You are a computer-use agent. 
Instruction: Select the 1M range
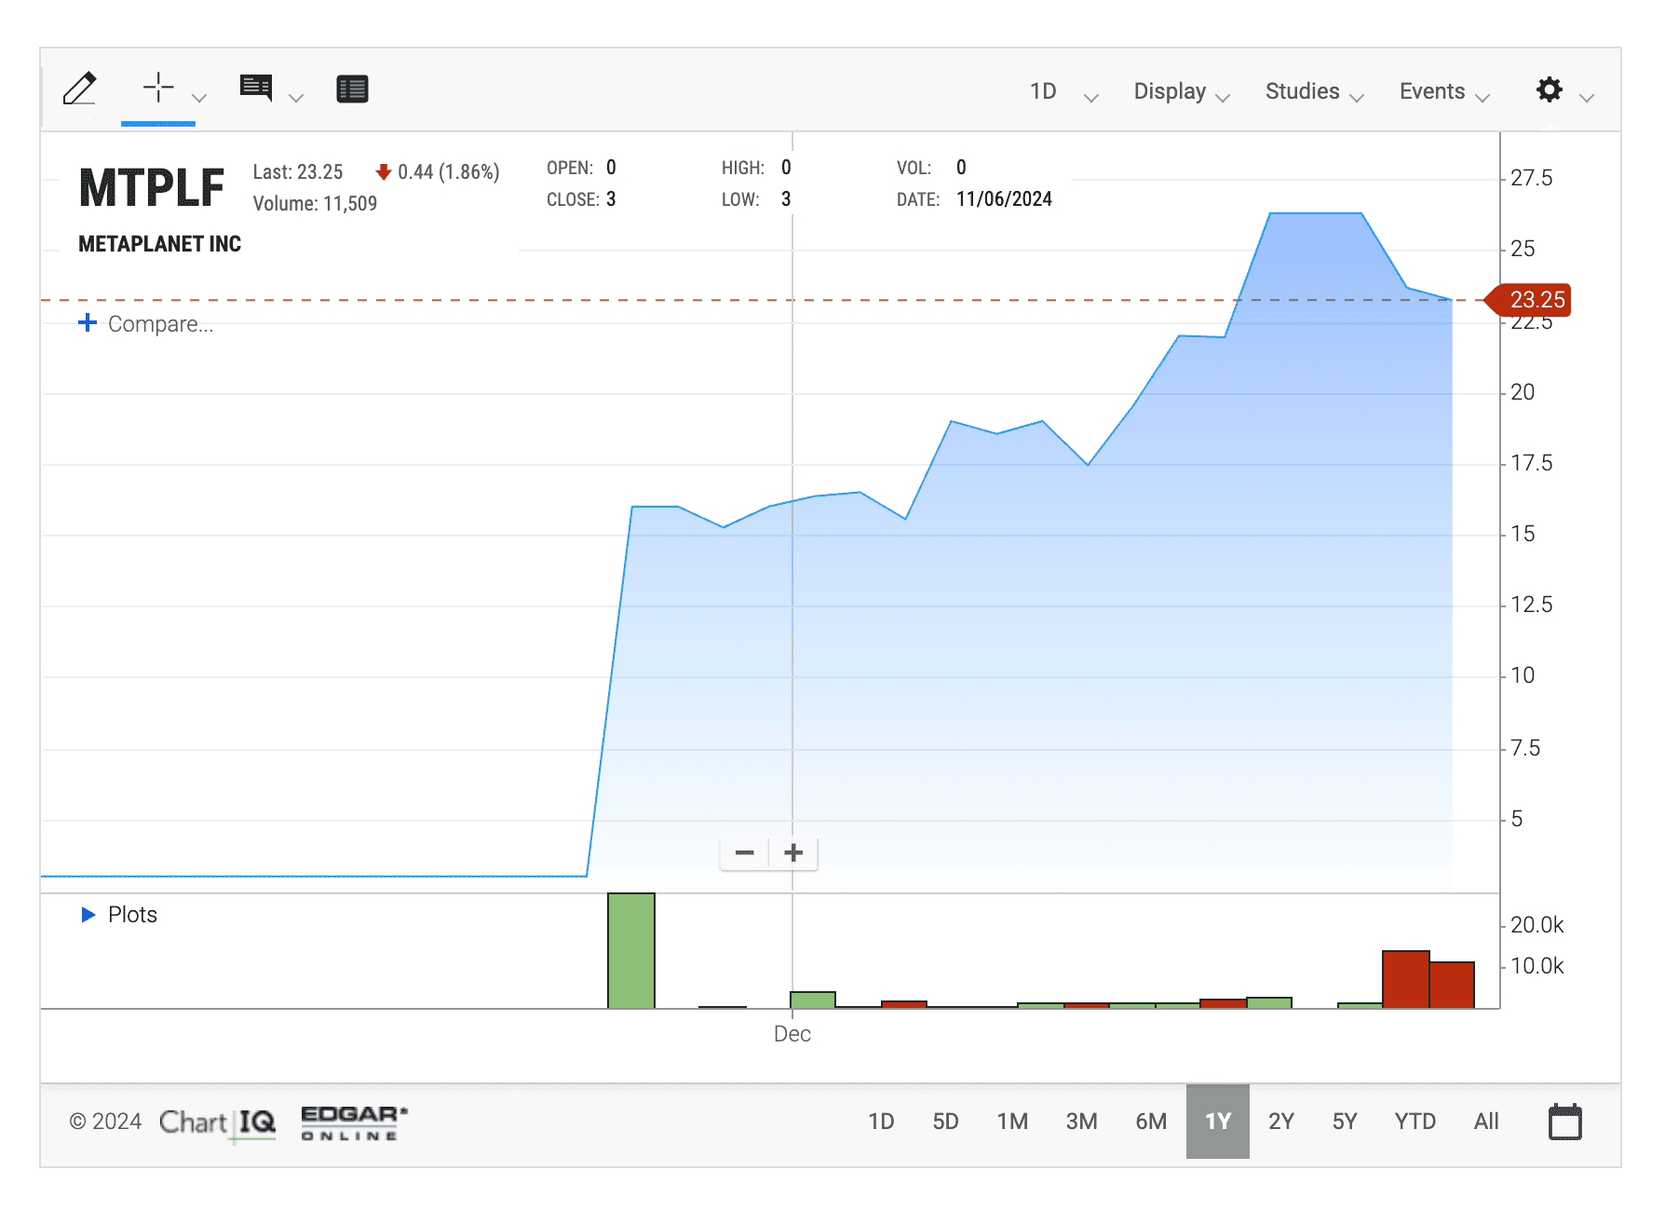1012,1122
